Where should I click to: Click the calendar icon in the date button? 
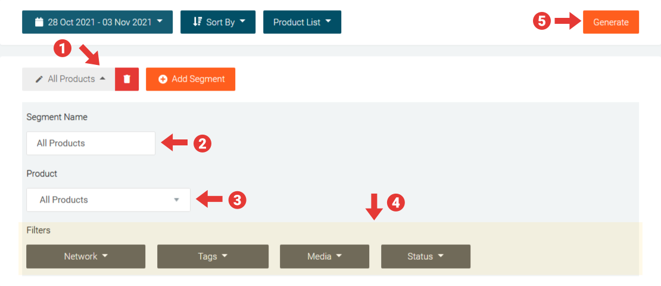point(39,22)
